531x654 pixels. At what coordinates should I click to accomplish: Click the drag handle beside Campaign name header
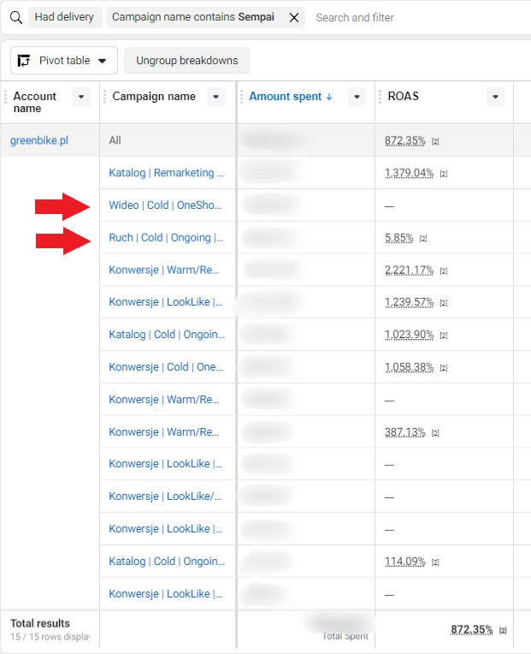click(x=104, y=97)
